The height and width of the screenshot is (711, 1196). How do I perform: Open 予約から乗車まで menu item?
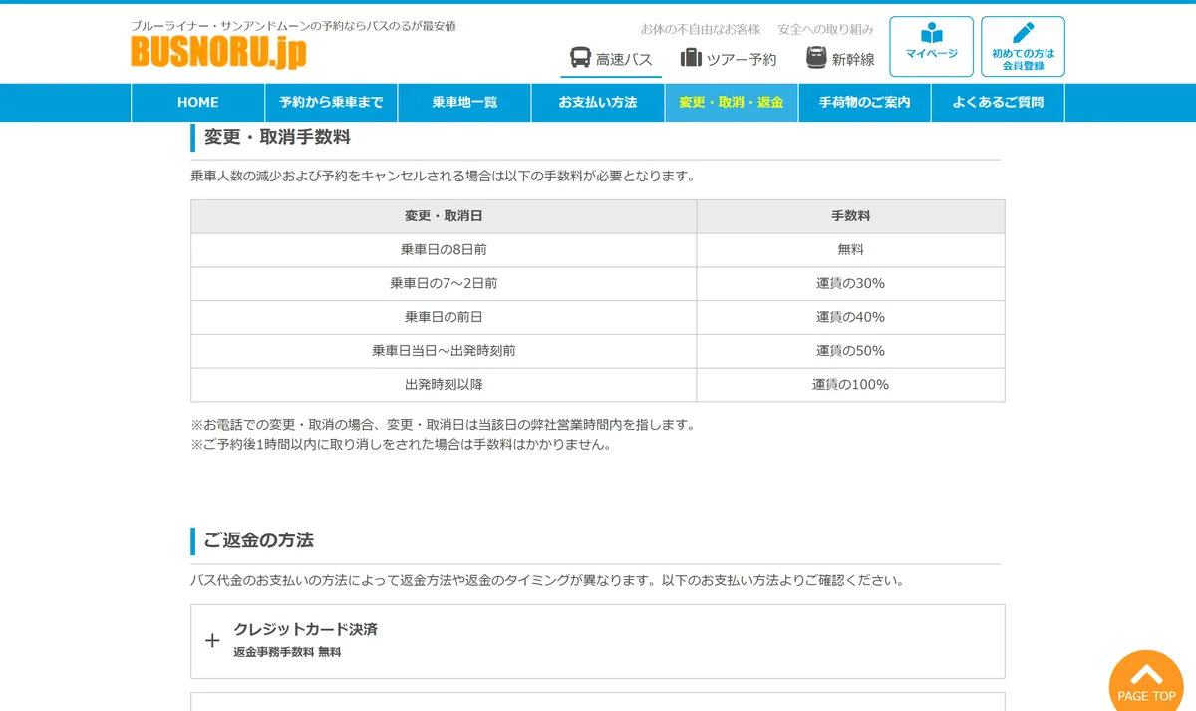(x=331, y=102)
